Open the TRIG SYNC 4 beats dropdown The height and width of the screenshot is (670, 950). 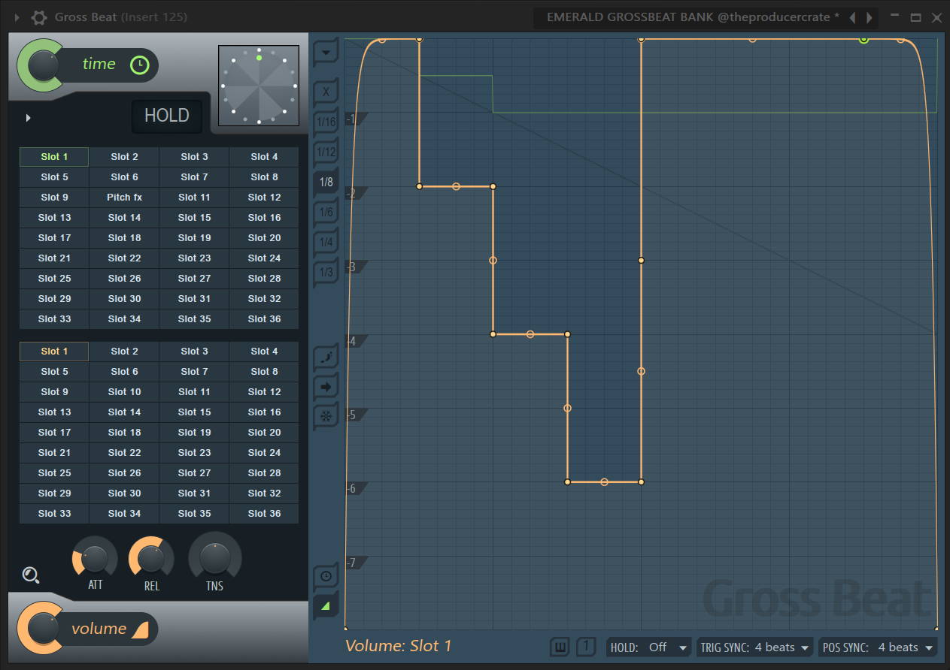point(754,647)
